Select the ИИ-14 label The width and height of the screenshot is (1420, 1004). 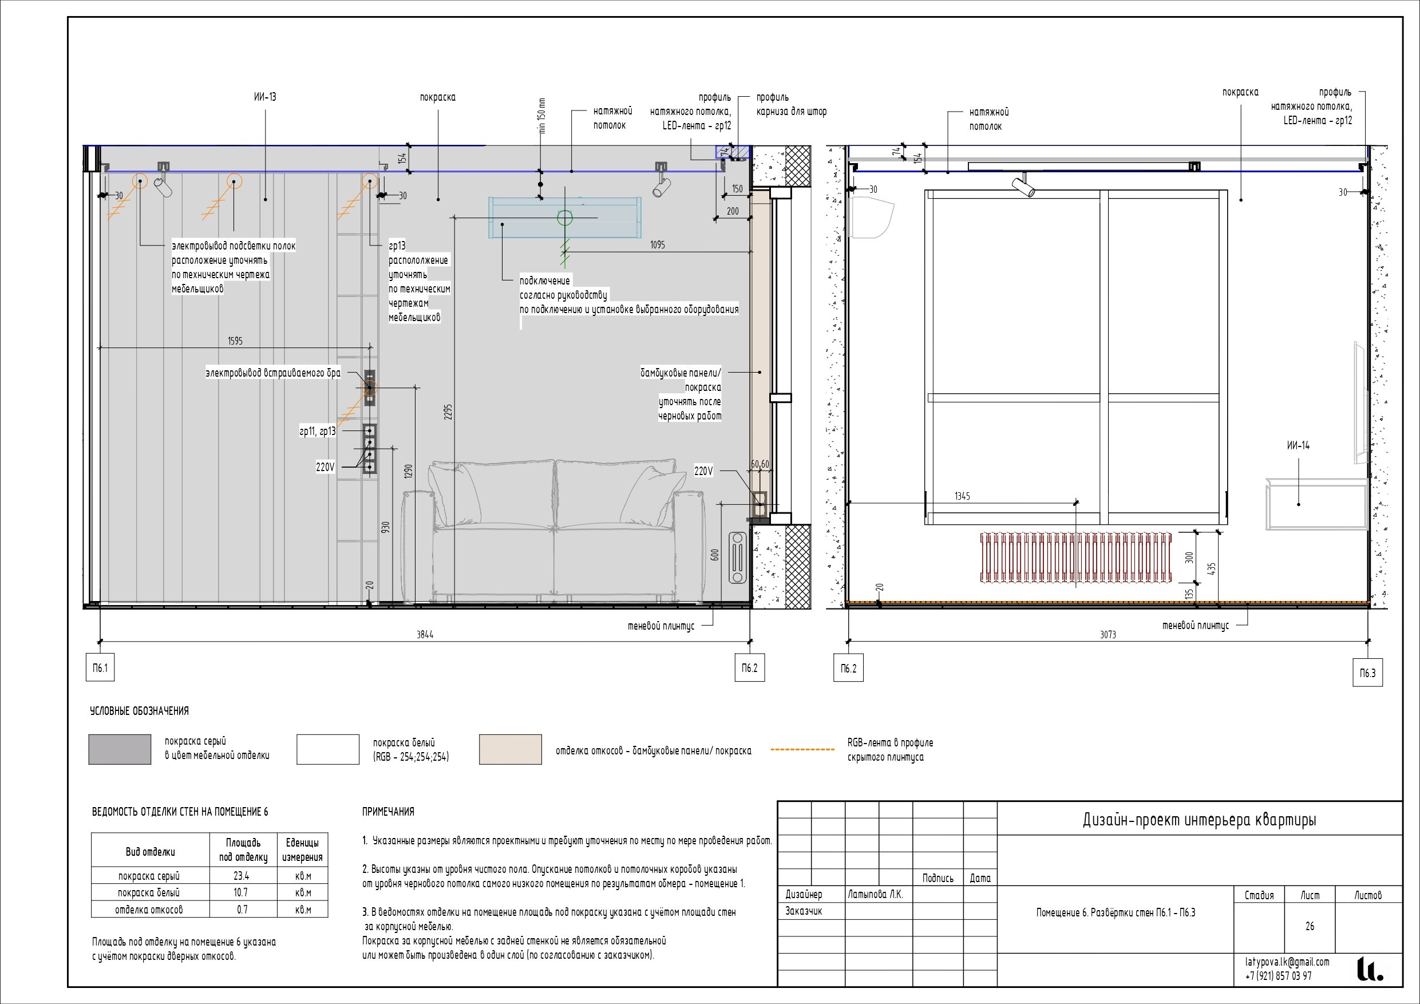[x=1298, y=445]
